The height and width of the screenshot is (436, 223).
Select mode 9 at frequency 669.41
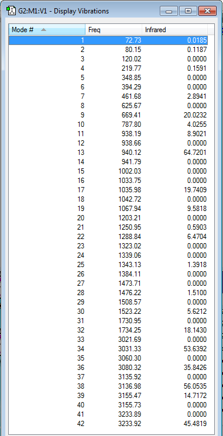click(x=108, y=115)
